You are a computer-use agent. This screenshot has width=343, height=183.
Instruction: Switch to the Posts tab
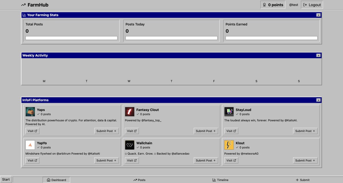(x=139, y=180)
